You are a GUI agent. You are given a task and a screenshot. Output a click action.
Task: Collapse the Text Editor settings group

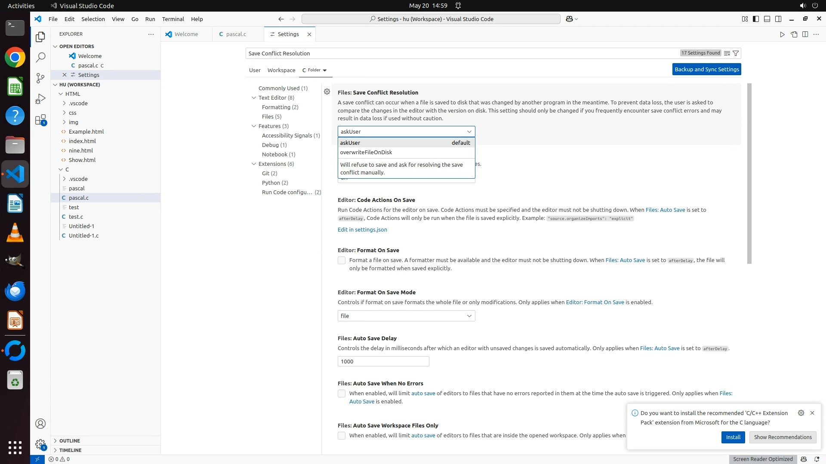[x=254, y=98]
